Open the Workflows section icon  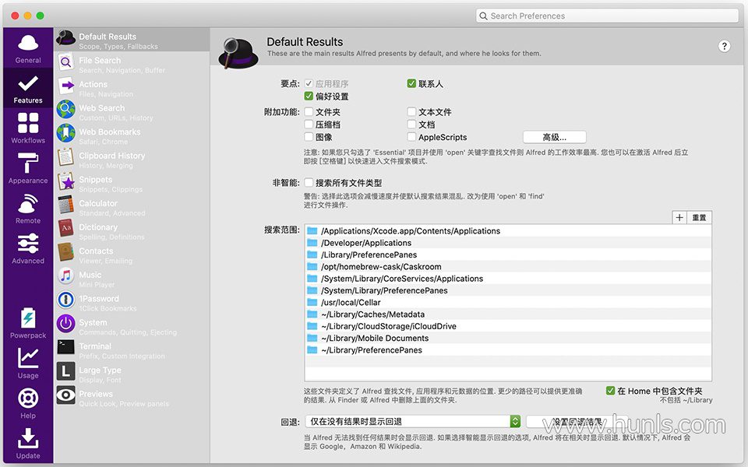(x=28, y=125)
